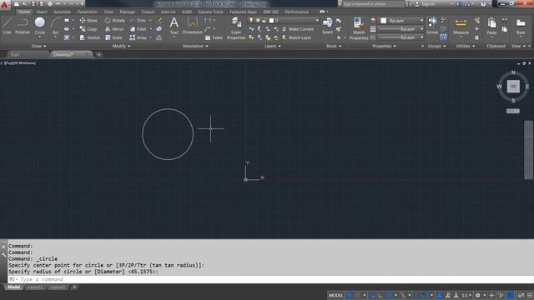The width and height of the screenshot is (534, 300).
Task: Toggle the grid display in status bar
Action: 349,295
